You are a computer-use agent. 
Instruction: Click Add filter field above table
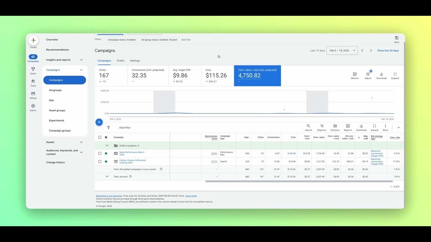[x=125, y=128]
